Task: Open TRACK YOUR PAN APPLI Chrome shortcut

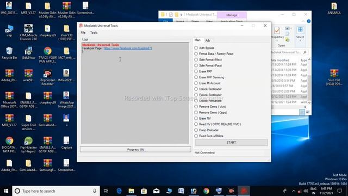Action: (47, 55)
